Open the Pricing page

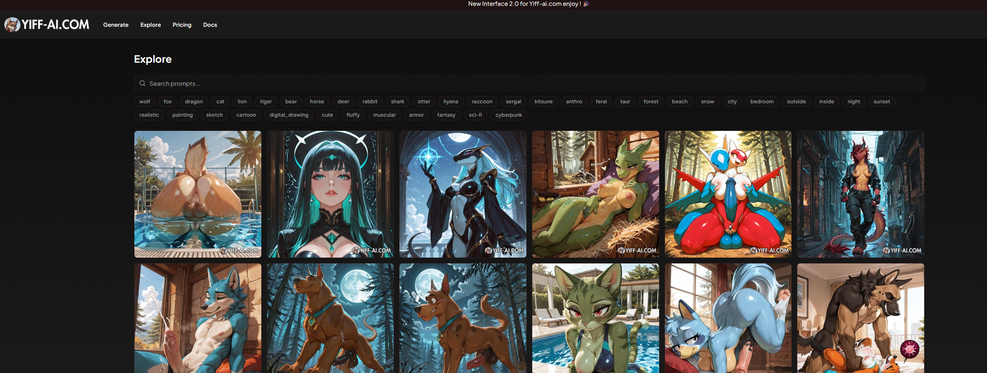[182, 25]
